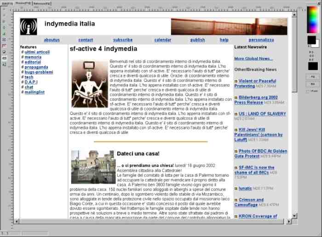Image resolution: width=322 pixels, height=237 pixels.
Task: Click bullet icon beside Bilderberg.org 2002 Press Release
Action: click(x=236, y=98)
